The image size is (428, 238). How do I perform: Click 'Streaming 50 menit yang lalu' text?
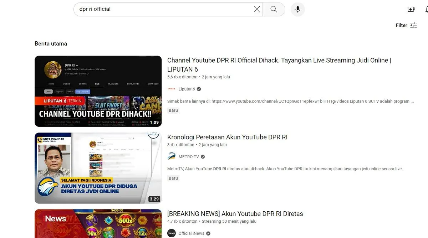229,221
